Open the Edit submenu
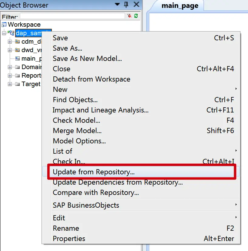The width and height of the screenshot is (248, 251). [x=141, y=218]
